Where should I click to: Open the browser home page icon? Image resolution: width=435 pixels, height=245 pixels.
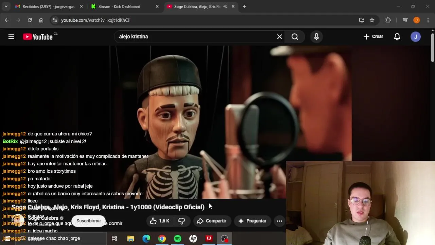[x=41, y=20]
